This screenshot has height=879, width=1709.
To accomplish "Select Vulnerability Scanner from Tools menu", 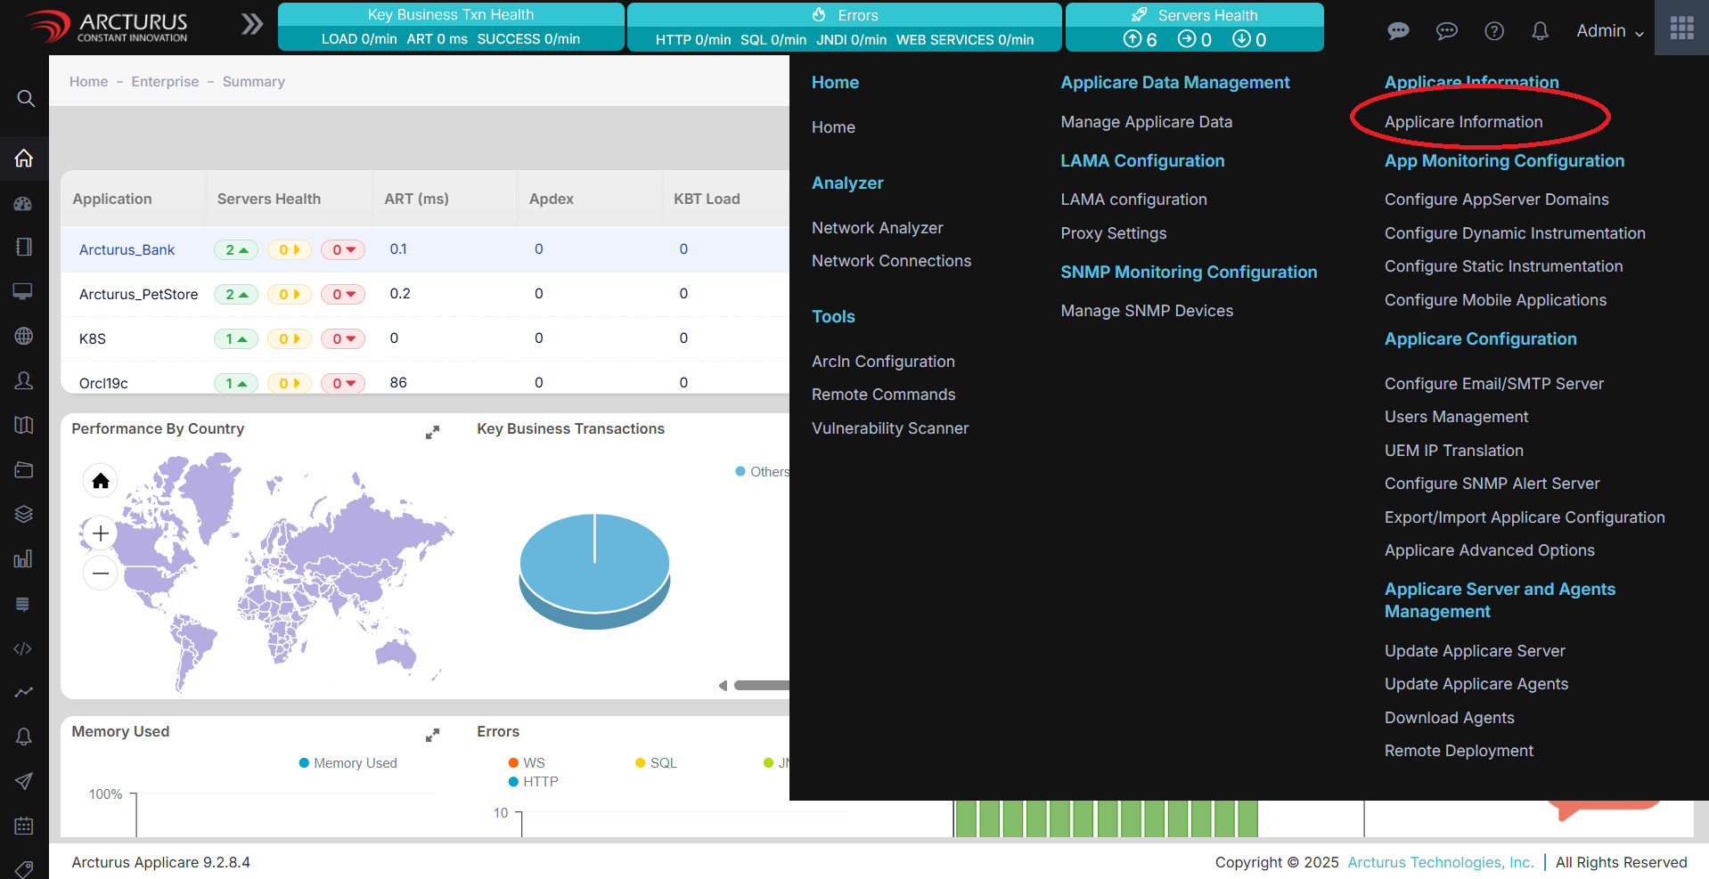I will (889, 428).
